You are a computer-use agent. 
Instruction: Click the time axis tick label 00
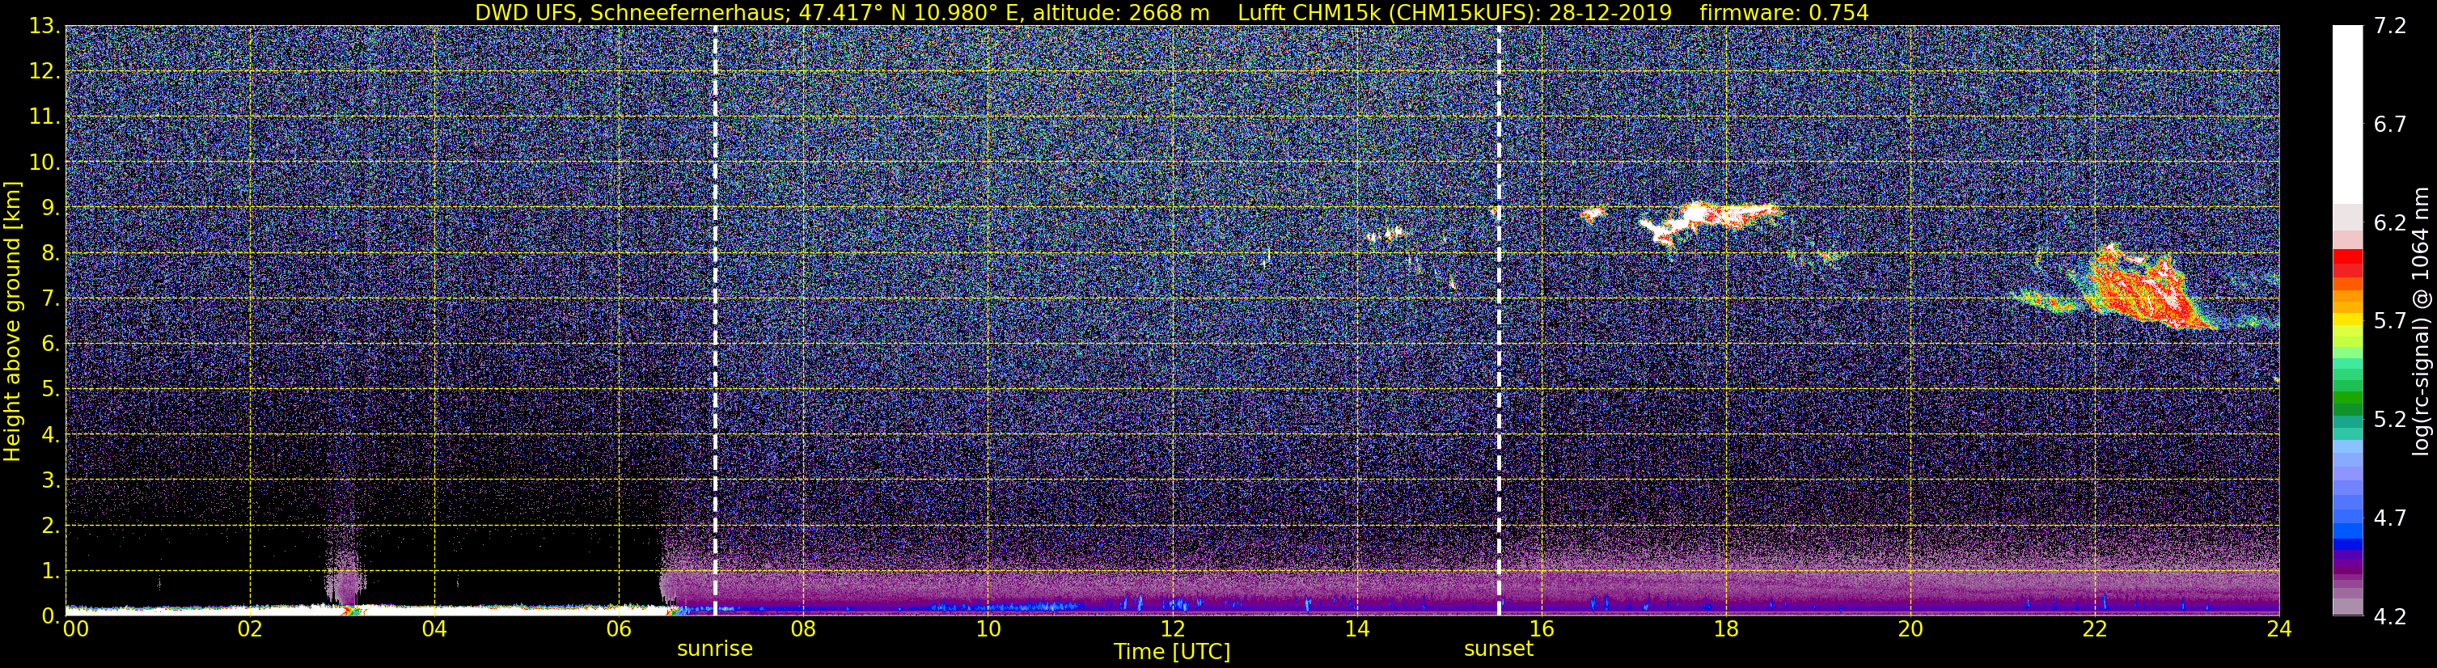[76, 629]
